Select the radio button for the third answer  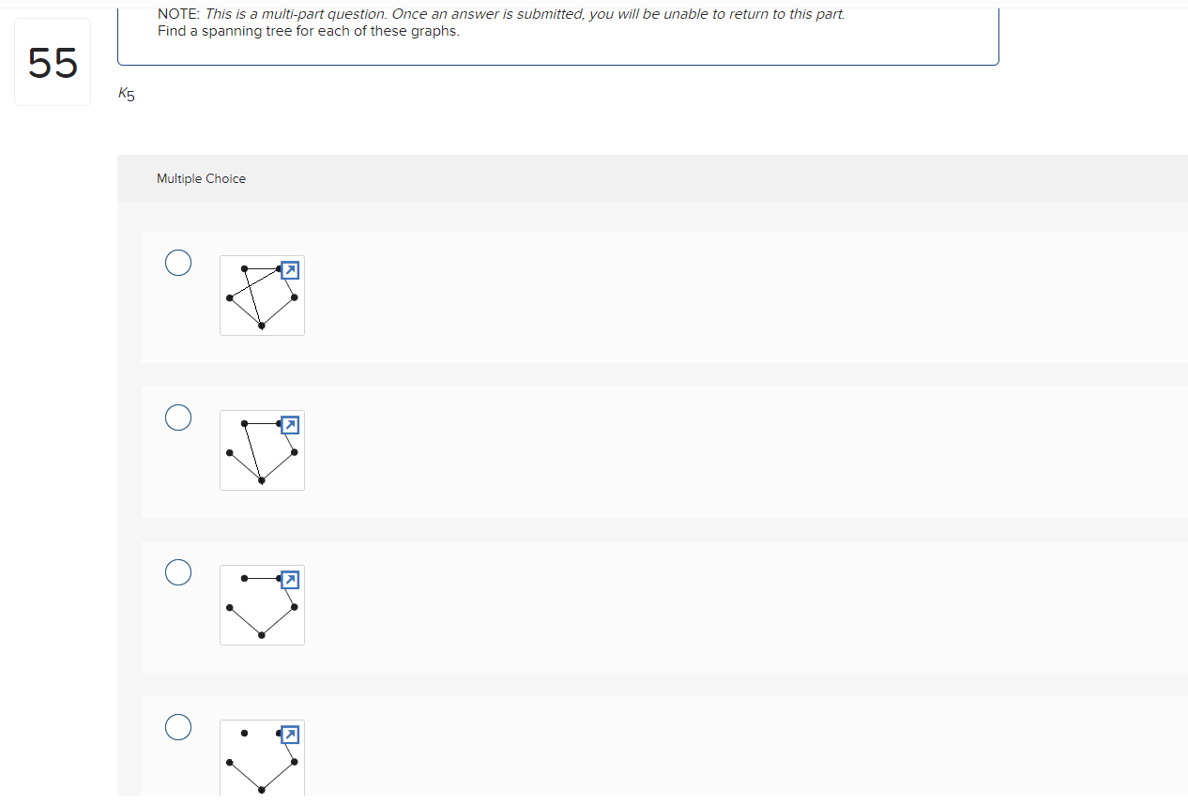pos(178,572)
